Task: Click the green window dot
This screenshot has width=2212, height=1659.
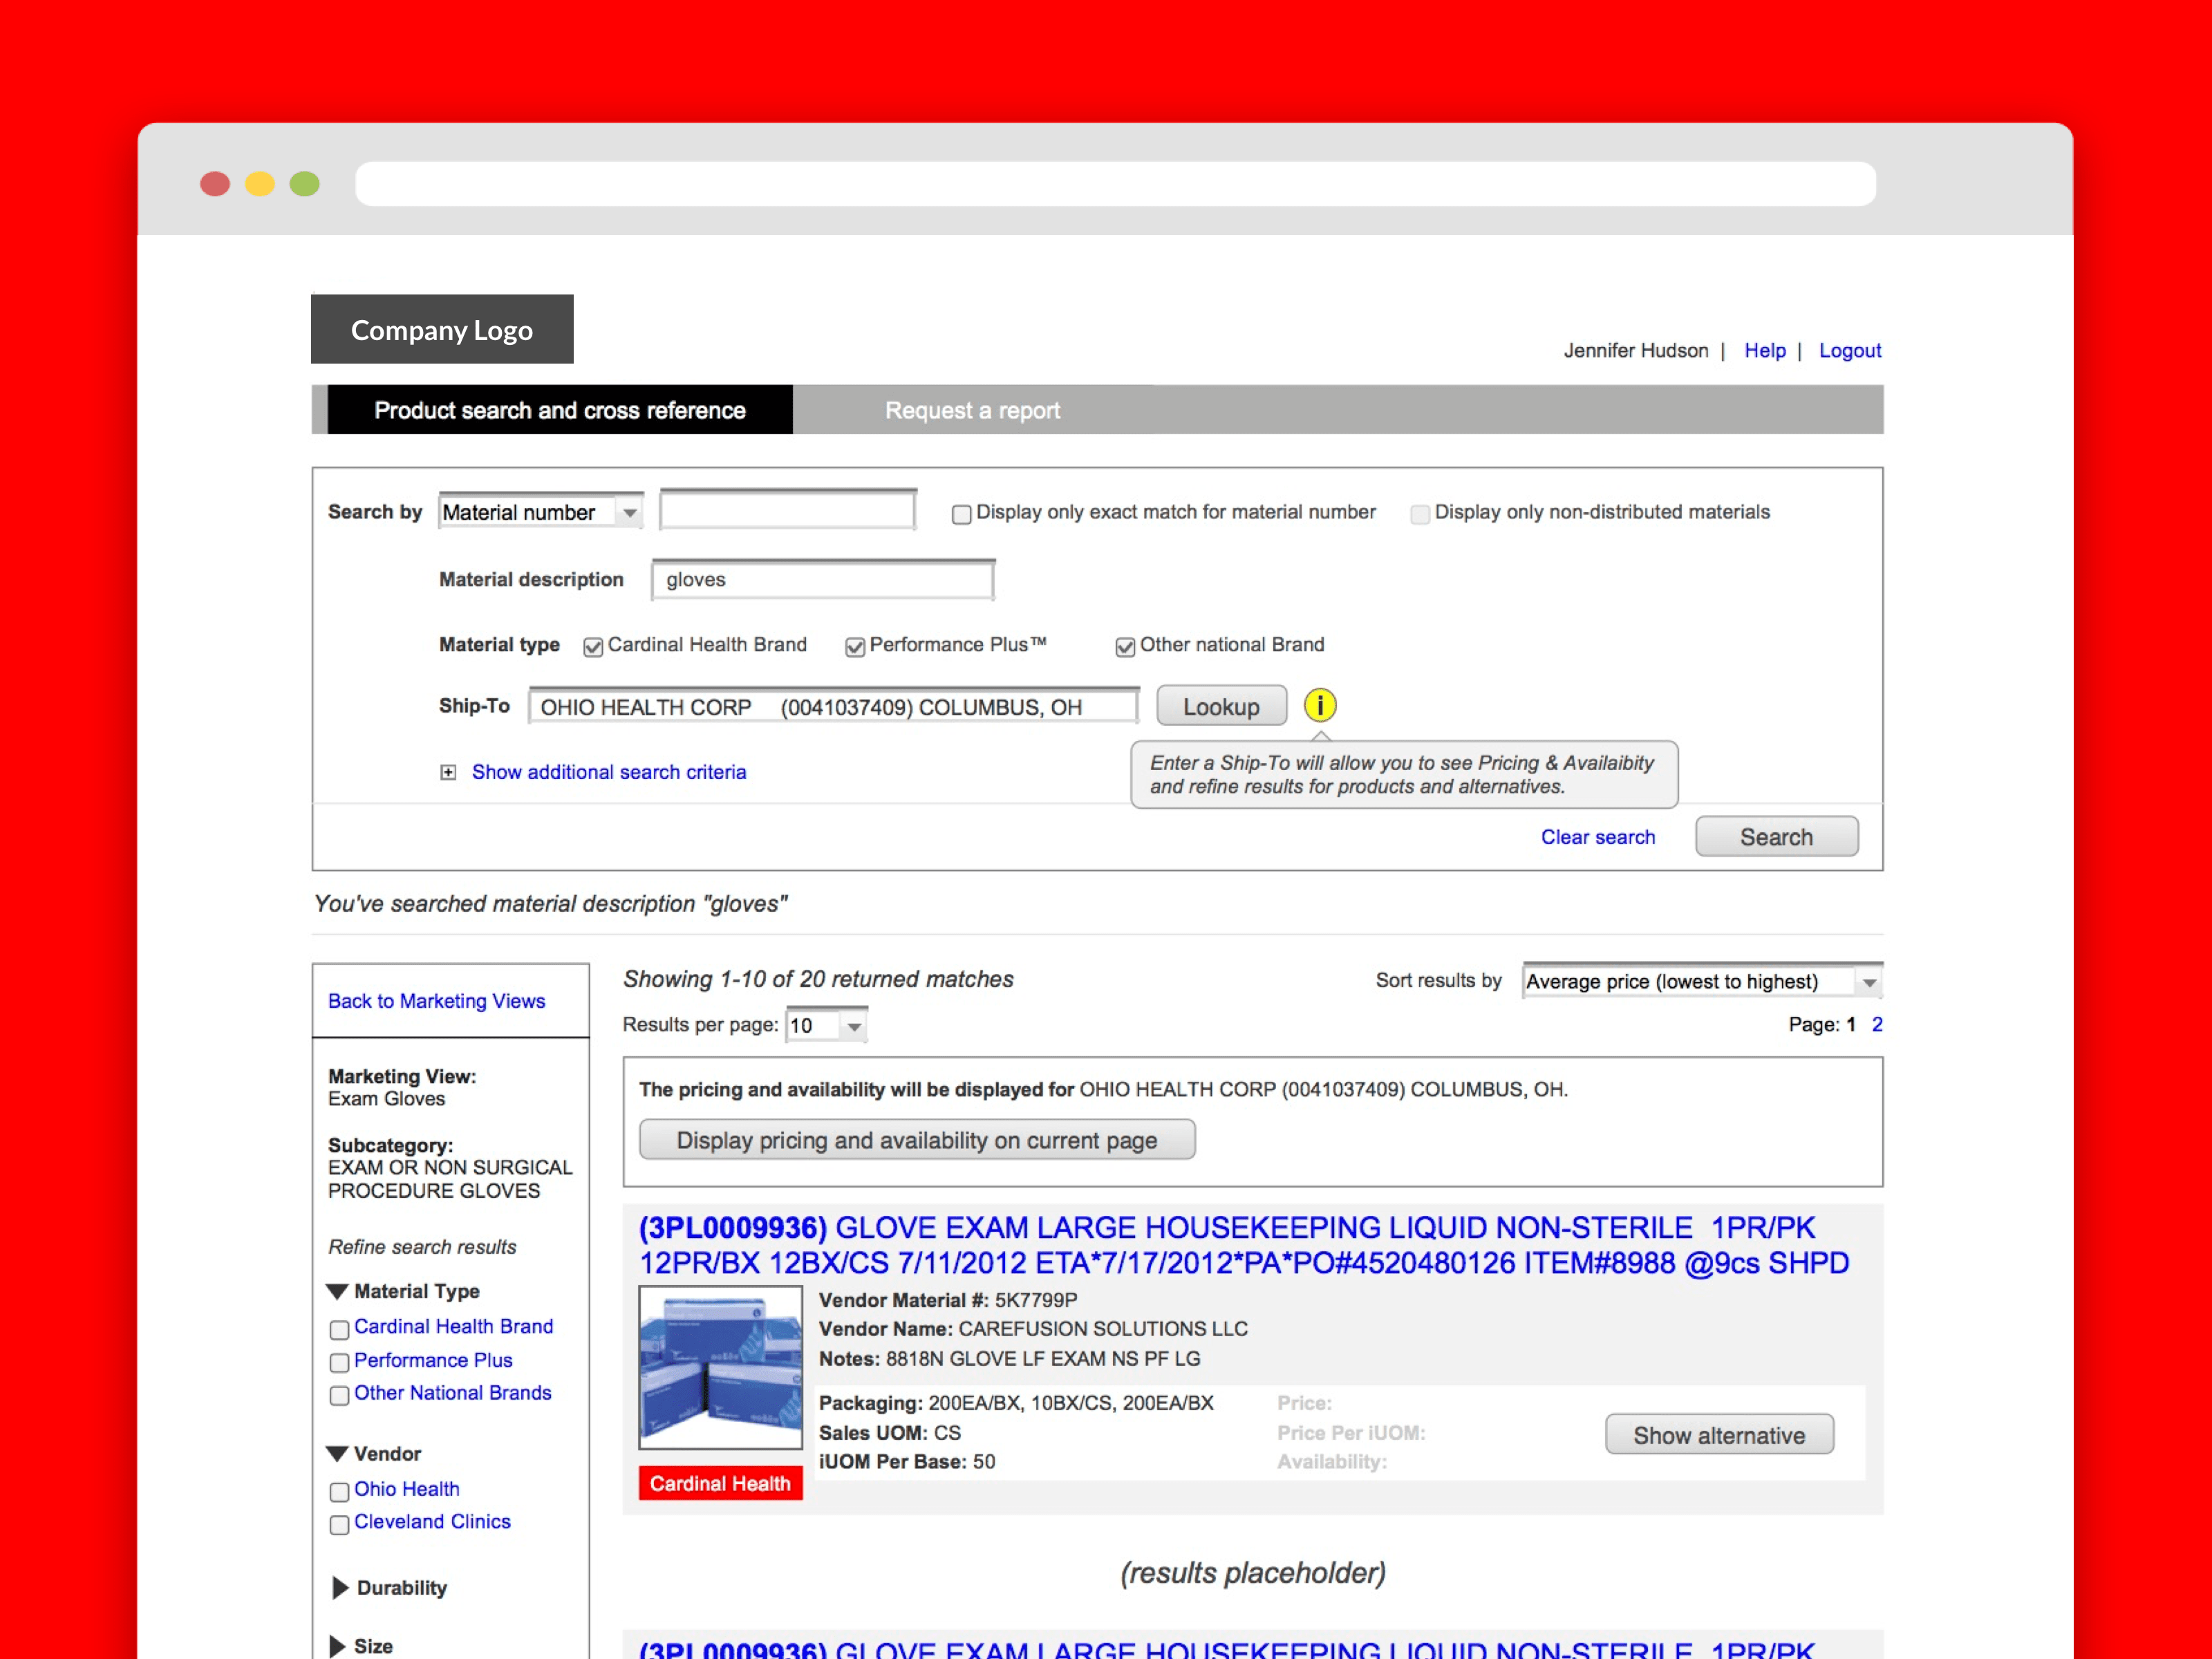Action: (304, 184)
